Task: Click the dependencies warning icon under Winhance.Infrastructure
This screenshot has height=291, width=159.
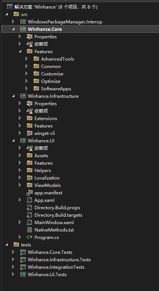Action: tap(30, 111)
